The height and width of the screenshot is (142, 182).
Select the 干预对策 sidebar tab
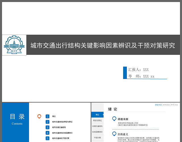pyautogui.click(x=97, y=138)
